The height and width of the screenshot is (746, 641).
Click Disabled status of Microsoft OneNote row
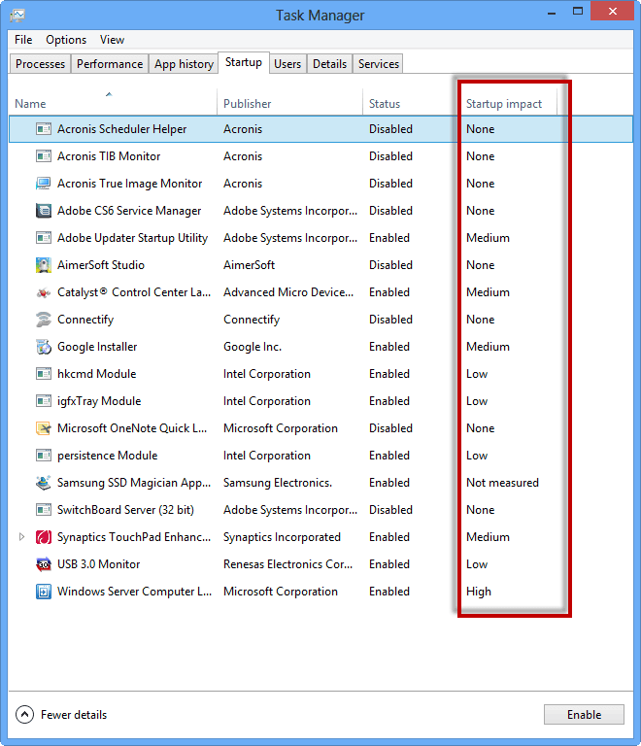click(x=390, y=428)
